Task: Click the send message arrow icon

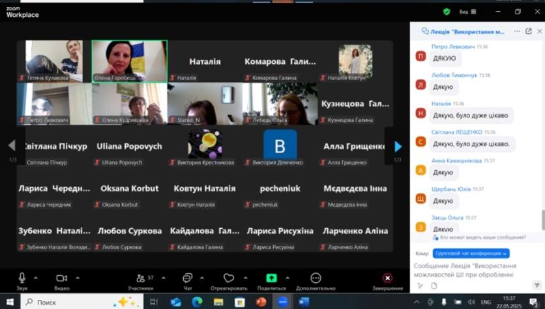Action: tap(536, 285)
